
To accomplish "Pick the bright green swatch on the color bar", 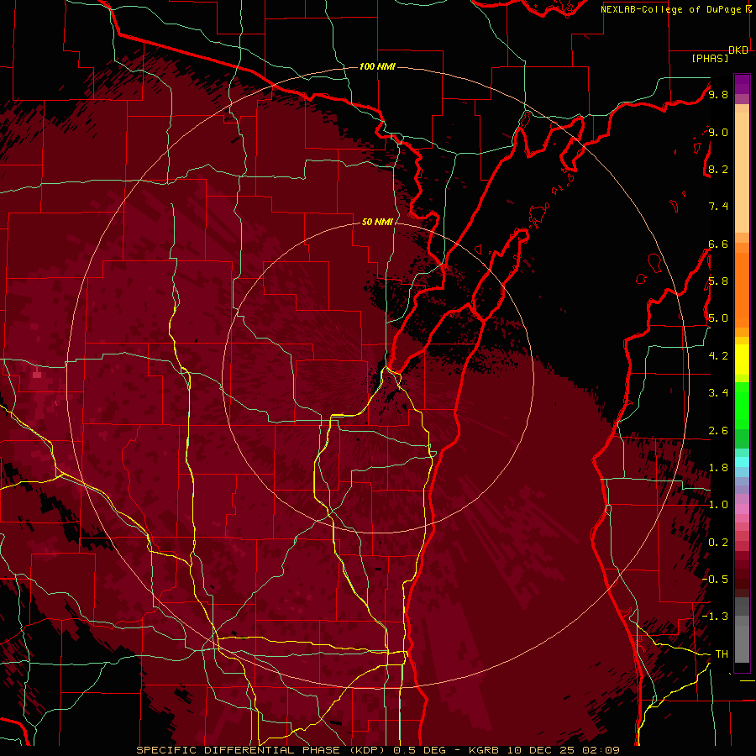I will [x=742, y=405].
